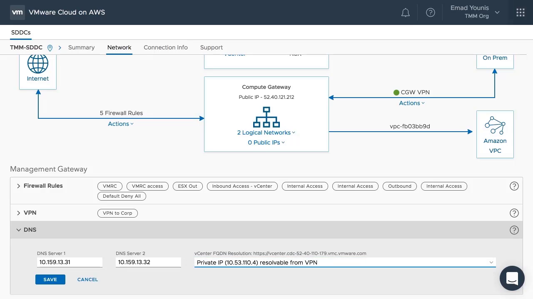Expand the 2 Logical Networks dropdown

point(266,132)
